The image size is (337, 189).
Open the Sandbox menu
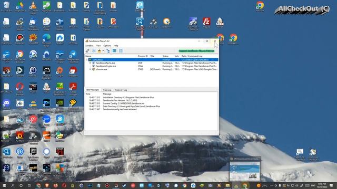click(89, 46)
